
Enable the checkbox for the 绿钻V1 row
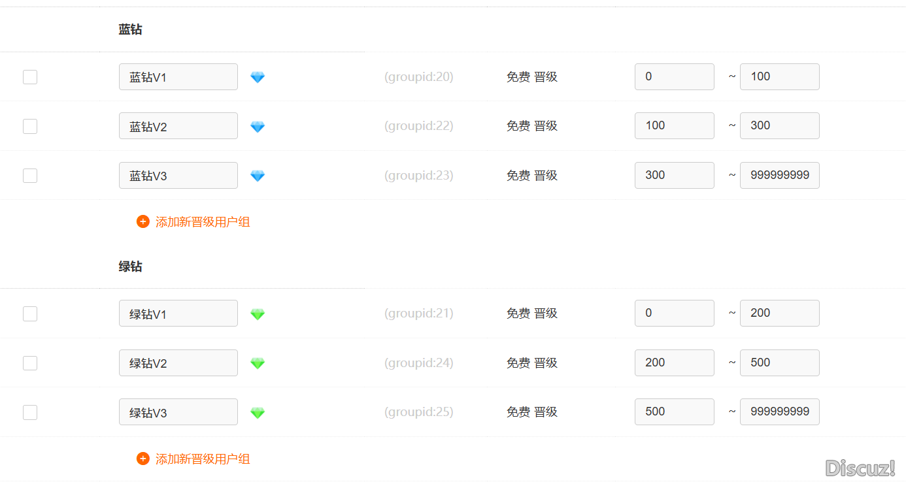30,314
